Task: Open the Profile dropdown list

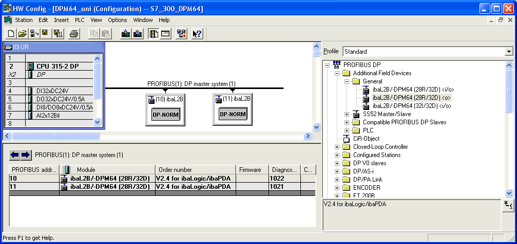Action: click(508, 52)
